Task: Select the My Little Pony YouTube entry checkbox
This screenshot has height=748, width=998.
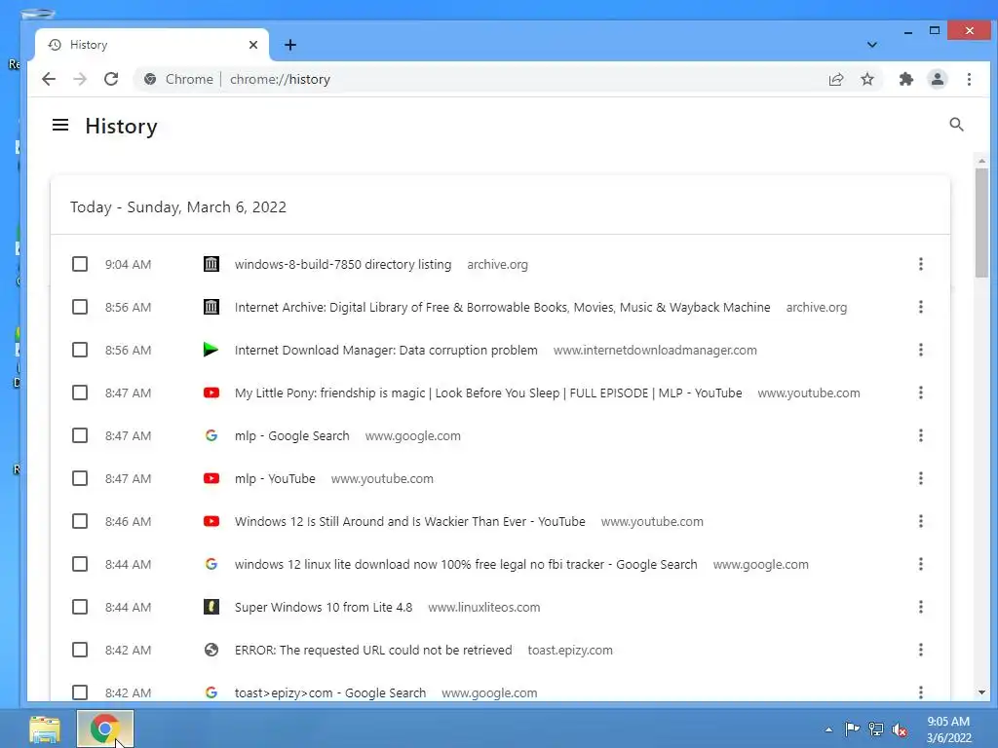Action: click(x=80, y=393)
